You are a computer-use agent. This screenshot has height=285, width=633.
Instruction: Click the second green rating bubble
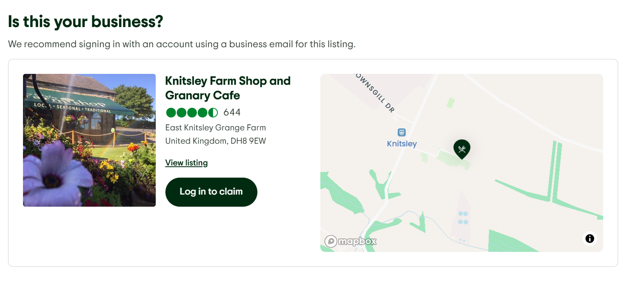click(x=181, y=112)
